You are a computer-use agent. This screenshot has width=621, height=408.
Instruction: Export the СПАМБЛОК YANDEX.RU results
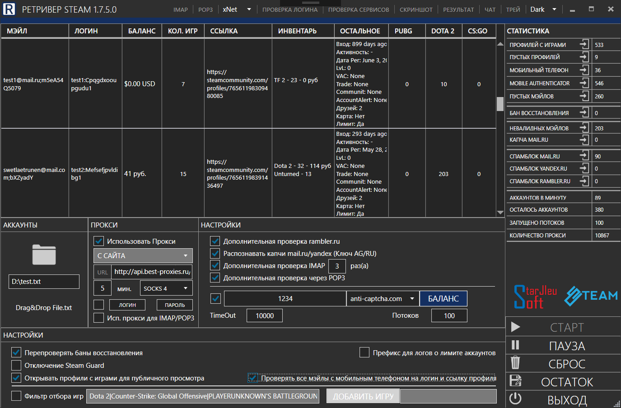point(584,168)
